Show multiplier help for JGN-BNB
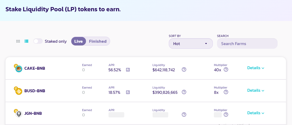Image resolution: width=292 pixels, height=125 pixels. point(226,115)
